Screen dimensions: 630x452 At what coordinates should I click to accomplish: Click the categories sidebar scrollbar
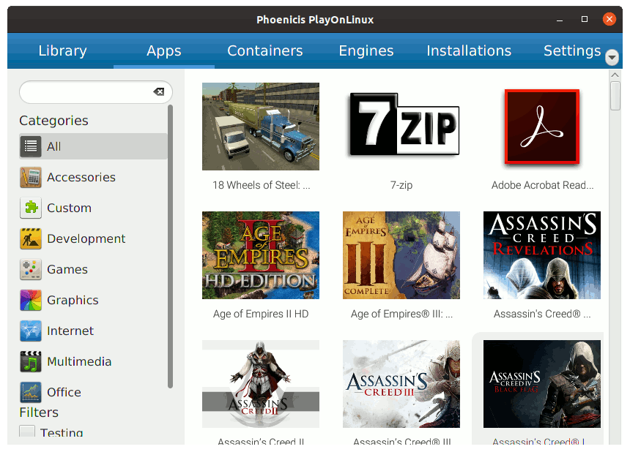pos(171,246)
